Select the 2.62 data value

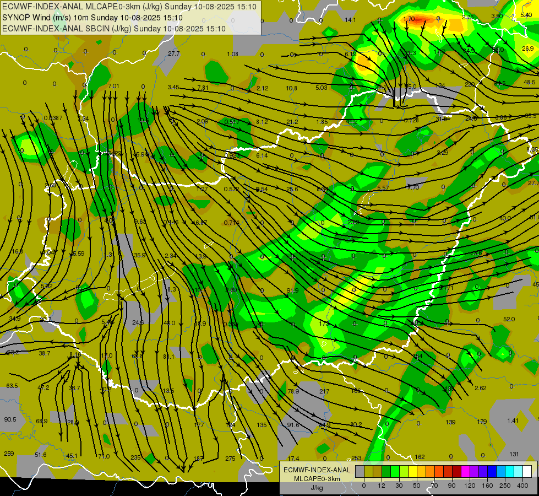pyautogui.click(x=480, y=388)
